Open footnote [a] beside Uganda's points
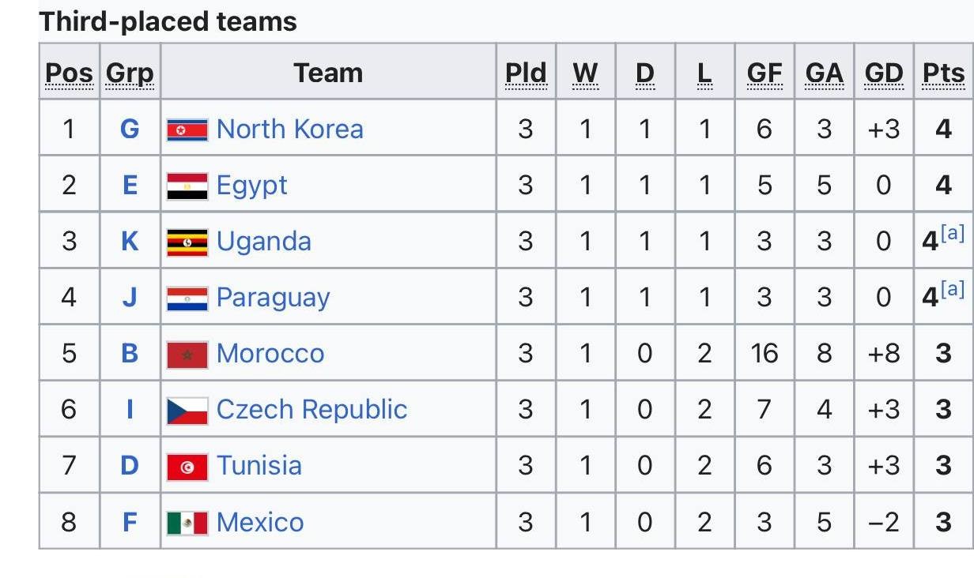The height and width of the screenshot is (578, 974). 953,234
